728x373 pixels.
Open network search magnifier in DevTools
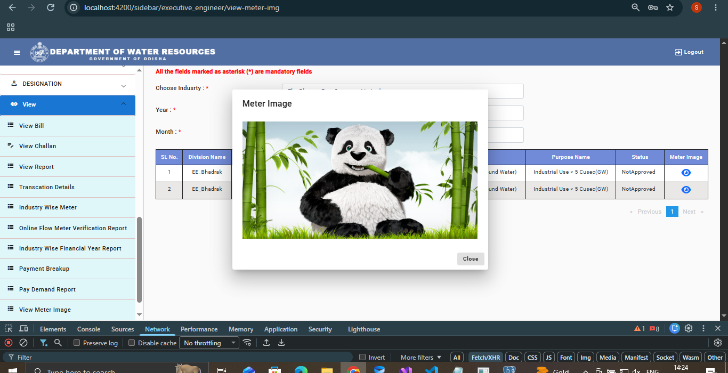tap(58, 343)
